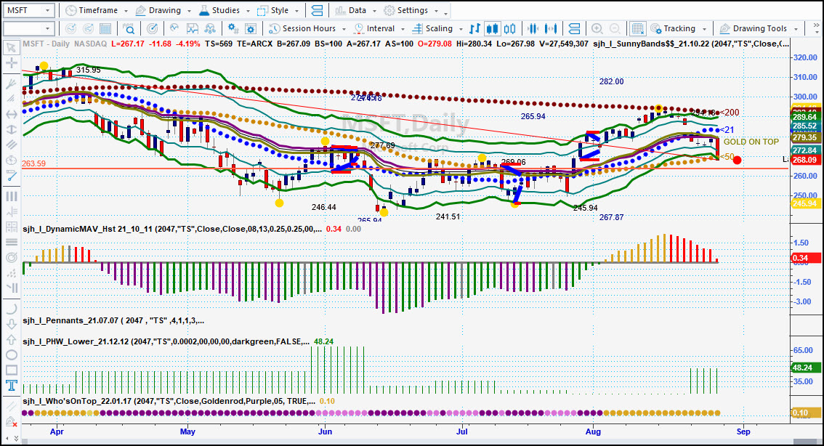Viewport: 824px width, 446px height.
Task: Select the three parallel diagonal lines tool
Action: tap(10, 145)
